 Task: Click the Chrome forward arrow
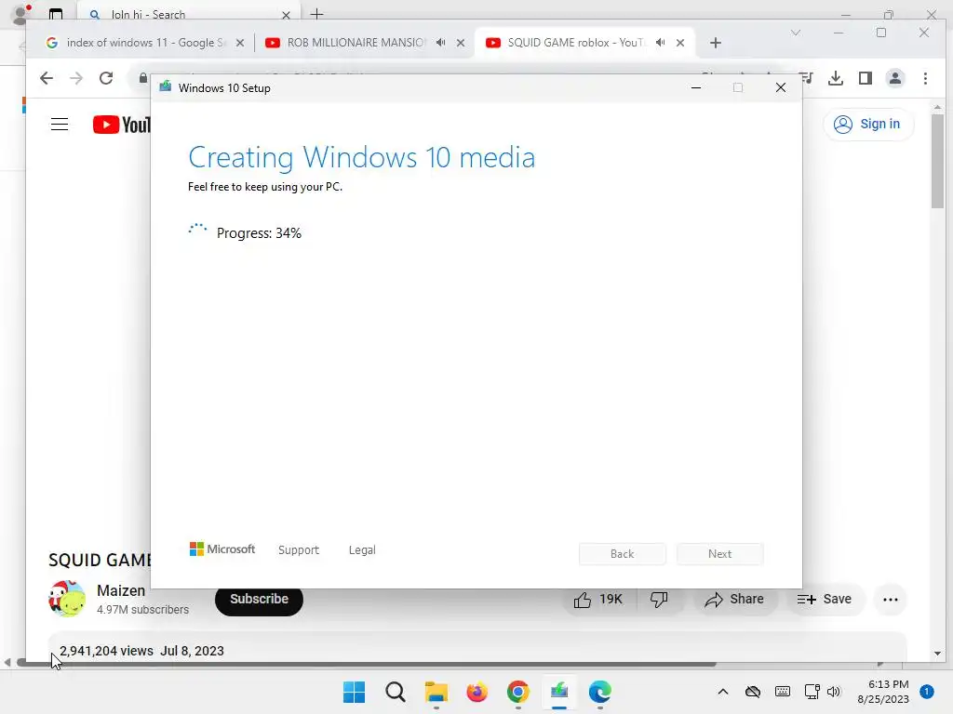[x=76, y=78]
